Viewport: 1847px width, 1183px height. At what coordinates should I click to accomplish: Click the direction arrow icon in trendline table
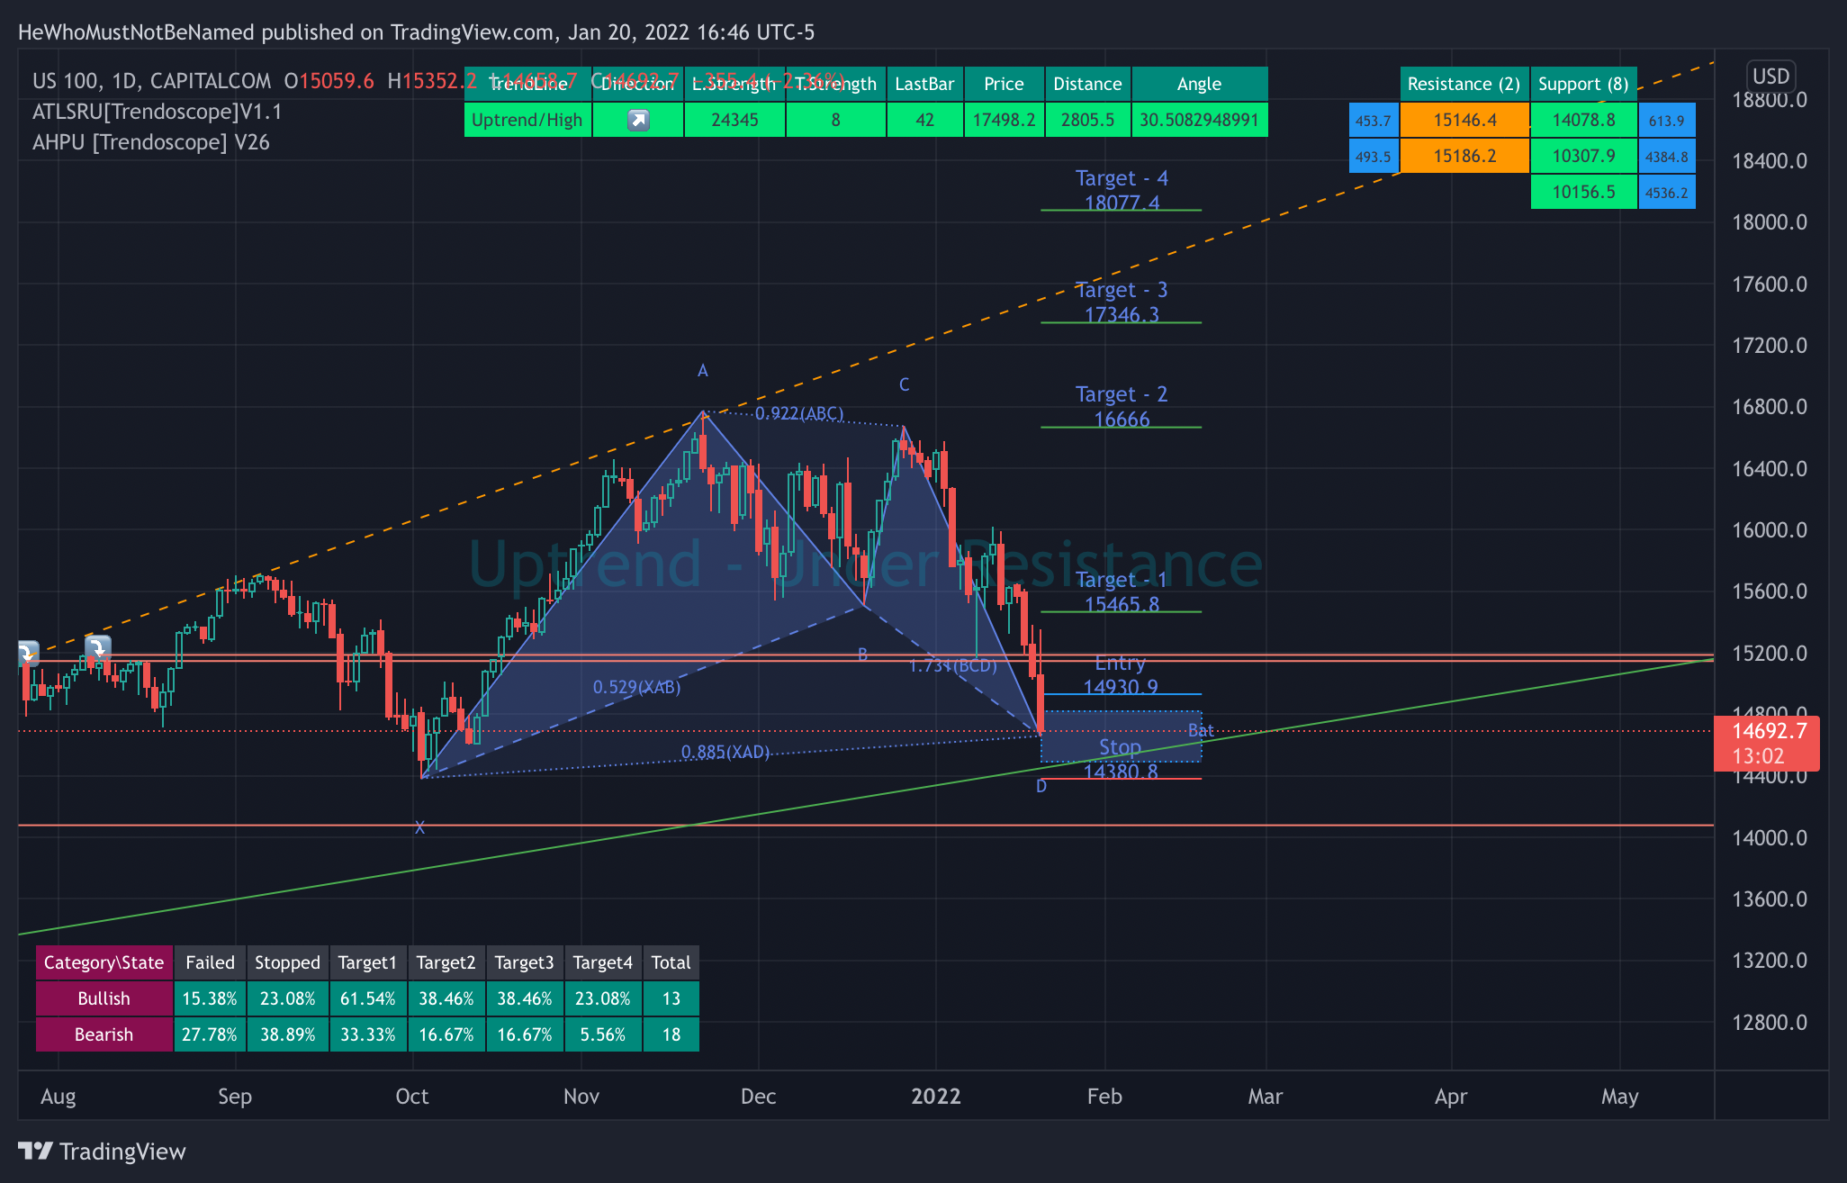pyautogui.click(x=638, y=120)
